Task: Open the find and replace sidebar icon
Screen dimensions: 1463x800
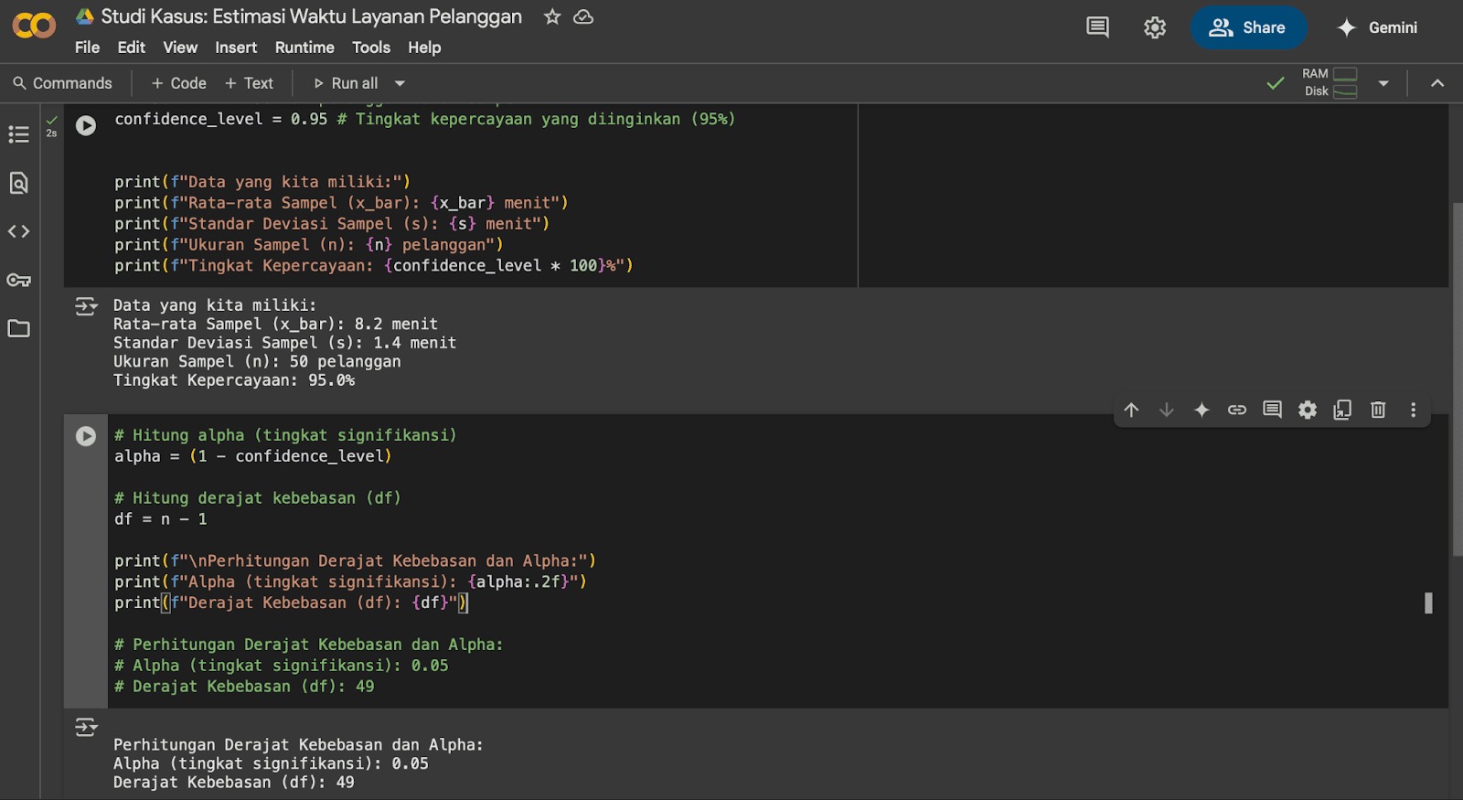Action: [x=18, y=183]
